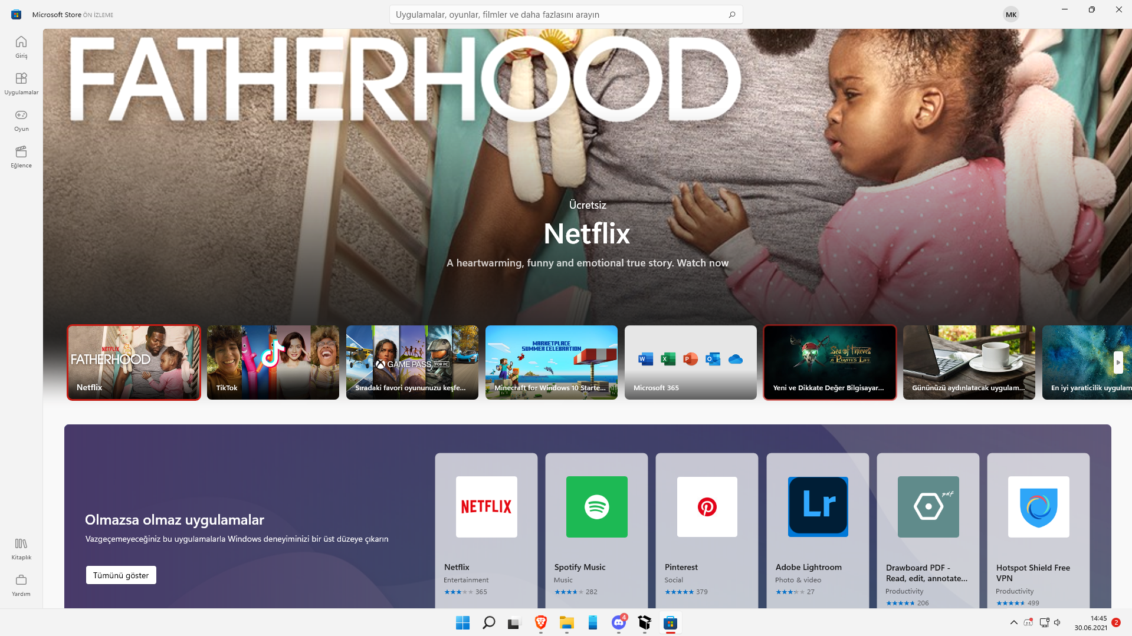The width and height of the screenshot is (1132, 636).
Task: Click Microsoft Store icon in the taskbar
Action: pos(670,622)
